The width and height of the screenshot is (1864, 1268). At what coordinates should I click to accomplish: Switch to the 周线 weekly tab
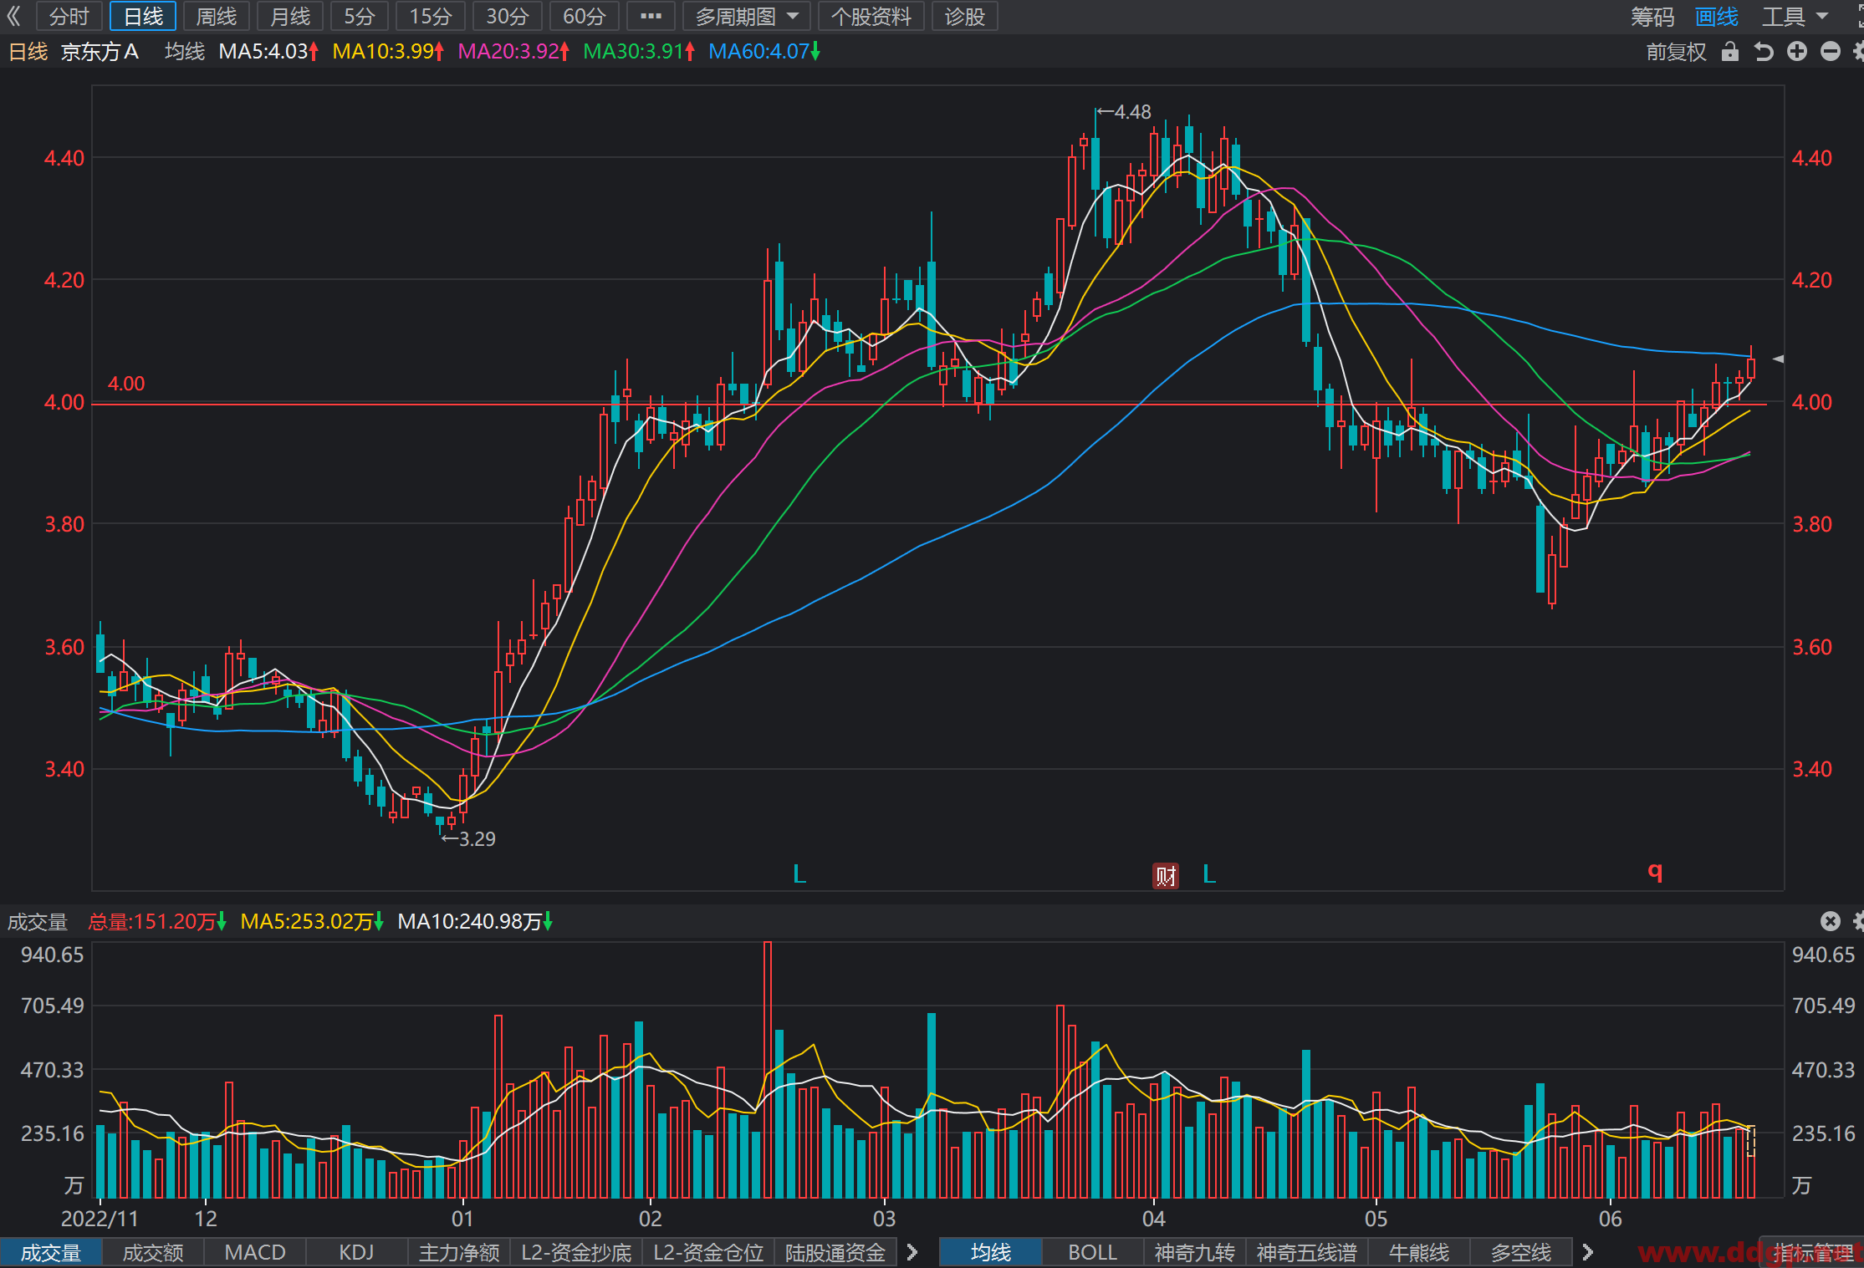click(x=217, y=16)
